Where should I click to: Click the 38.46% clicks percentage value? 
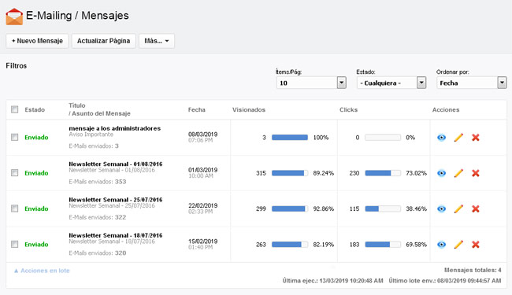point(417,208)
